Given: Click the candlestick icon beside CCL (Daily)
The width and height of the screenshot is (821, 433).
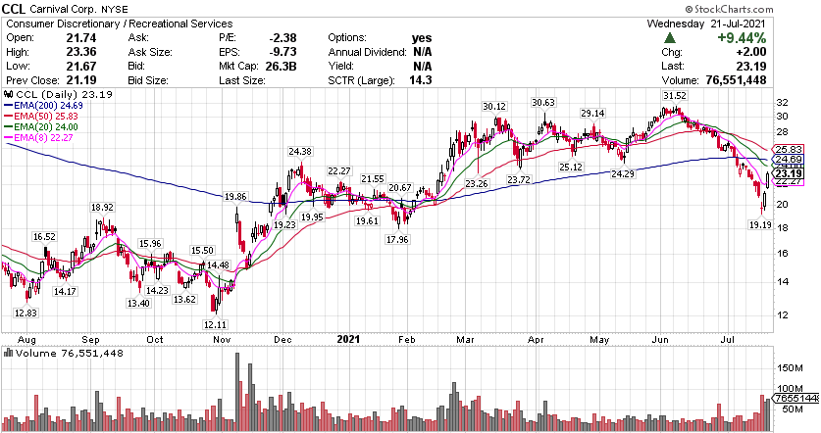Looking at the screenshot, I should tap(9, 95).
